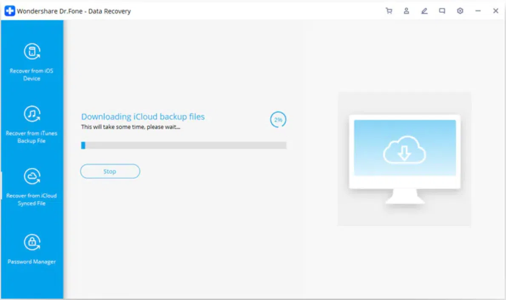Click the cloud sync icon in sidebar

point(32,176)
